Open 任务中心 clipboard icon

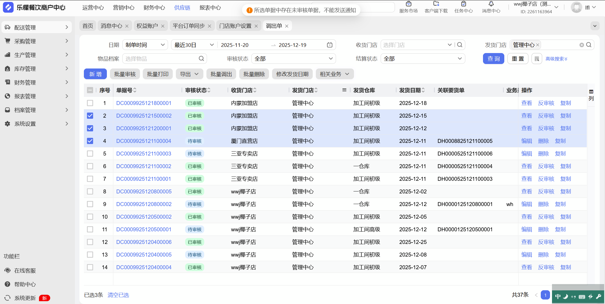(x=463, y=4)
